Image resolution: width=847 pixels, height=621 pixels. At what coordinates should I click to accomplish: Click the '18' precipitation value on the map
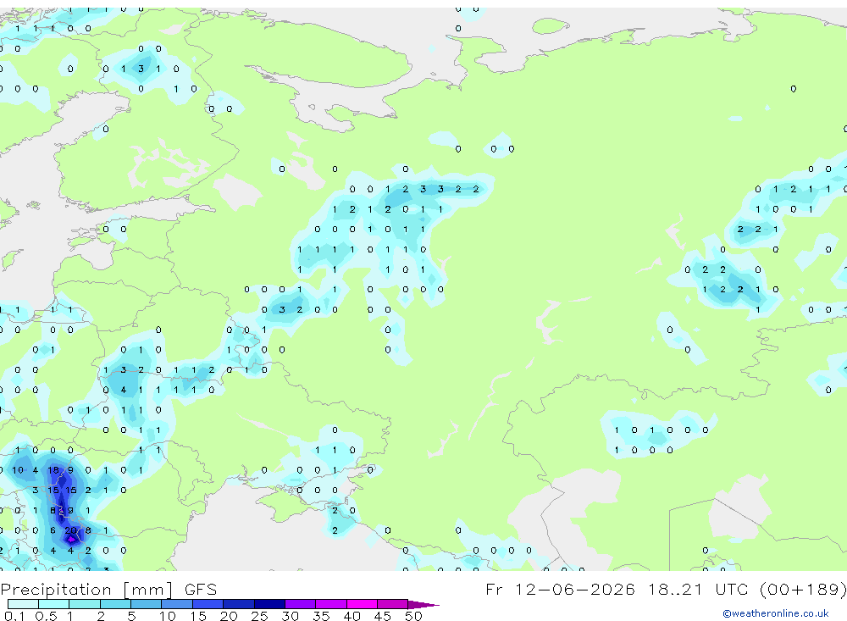(53, 470)
